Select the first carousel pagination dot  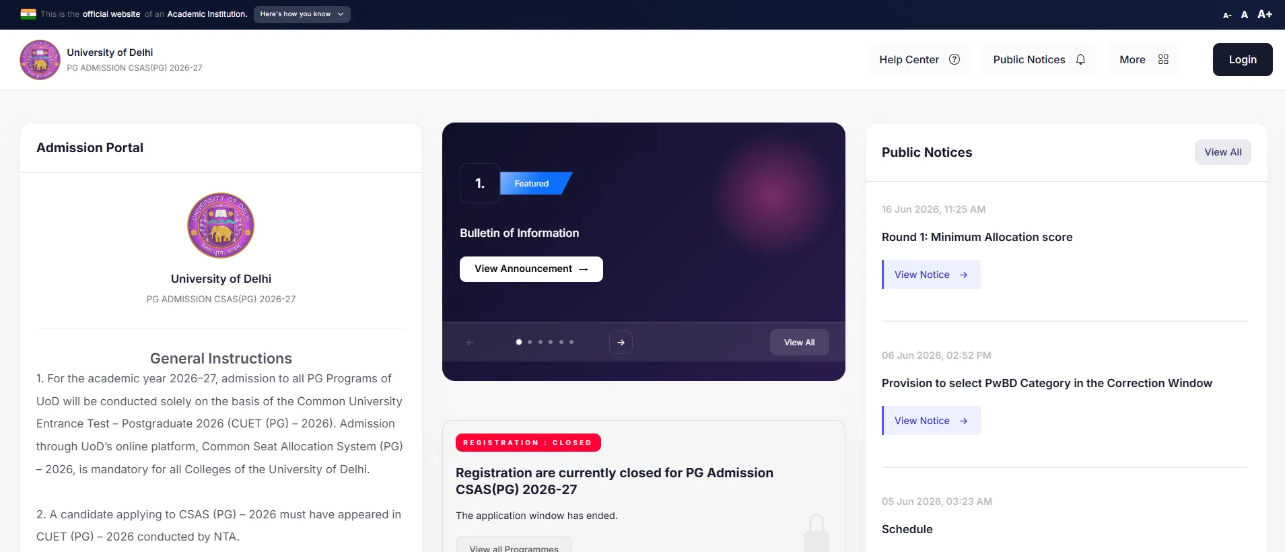[519, 342]
